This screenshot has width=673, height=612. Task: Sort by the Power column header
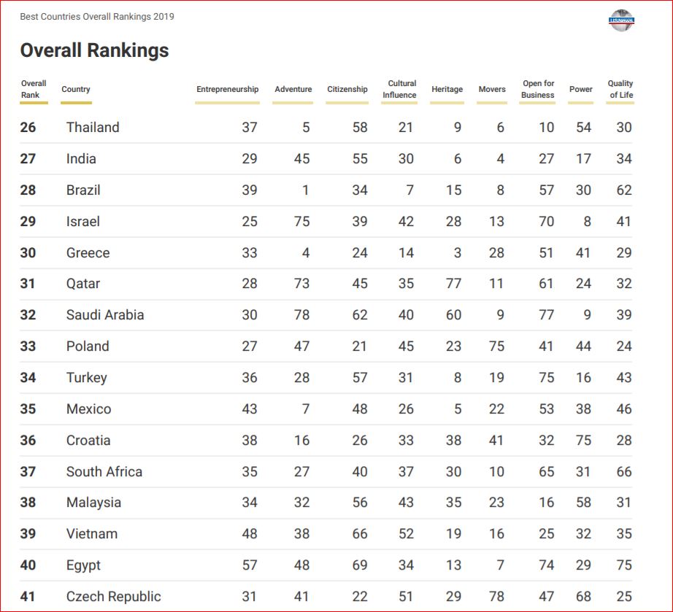(x=581, y=89)
